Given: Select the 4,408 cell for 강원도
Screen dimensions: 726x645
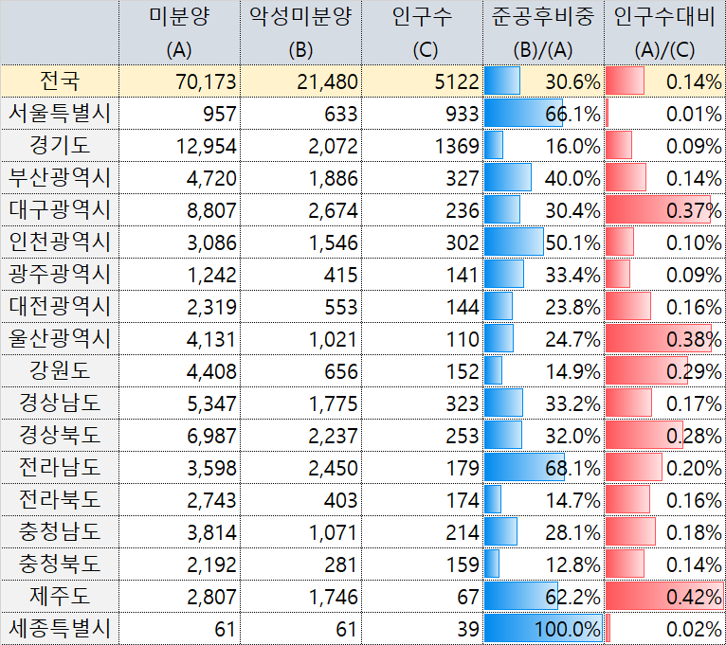Looking at the screenshot, I should [x=180, y=370].
